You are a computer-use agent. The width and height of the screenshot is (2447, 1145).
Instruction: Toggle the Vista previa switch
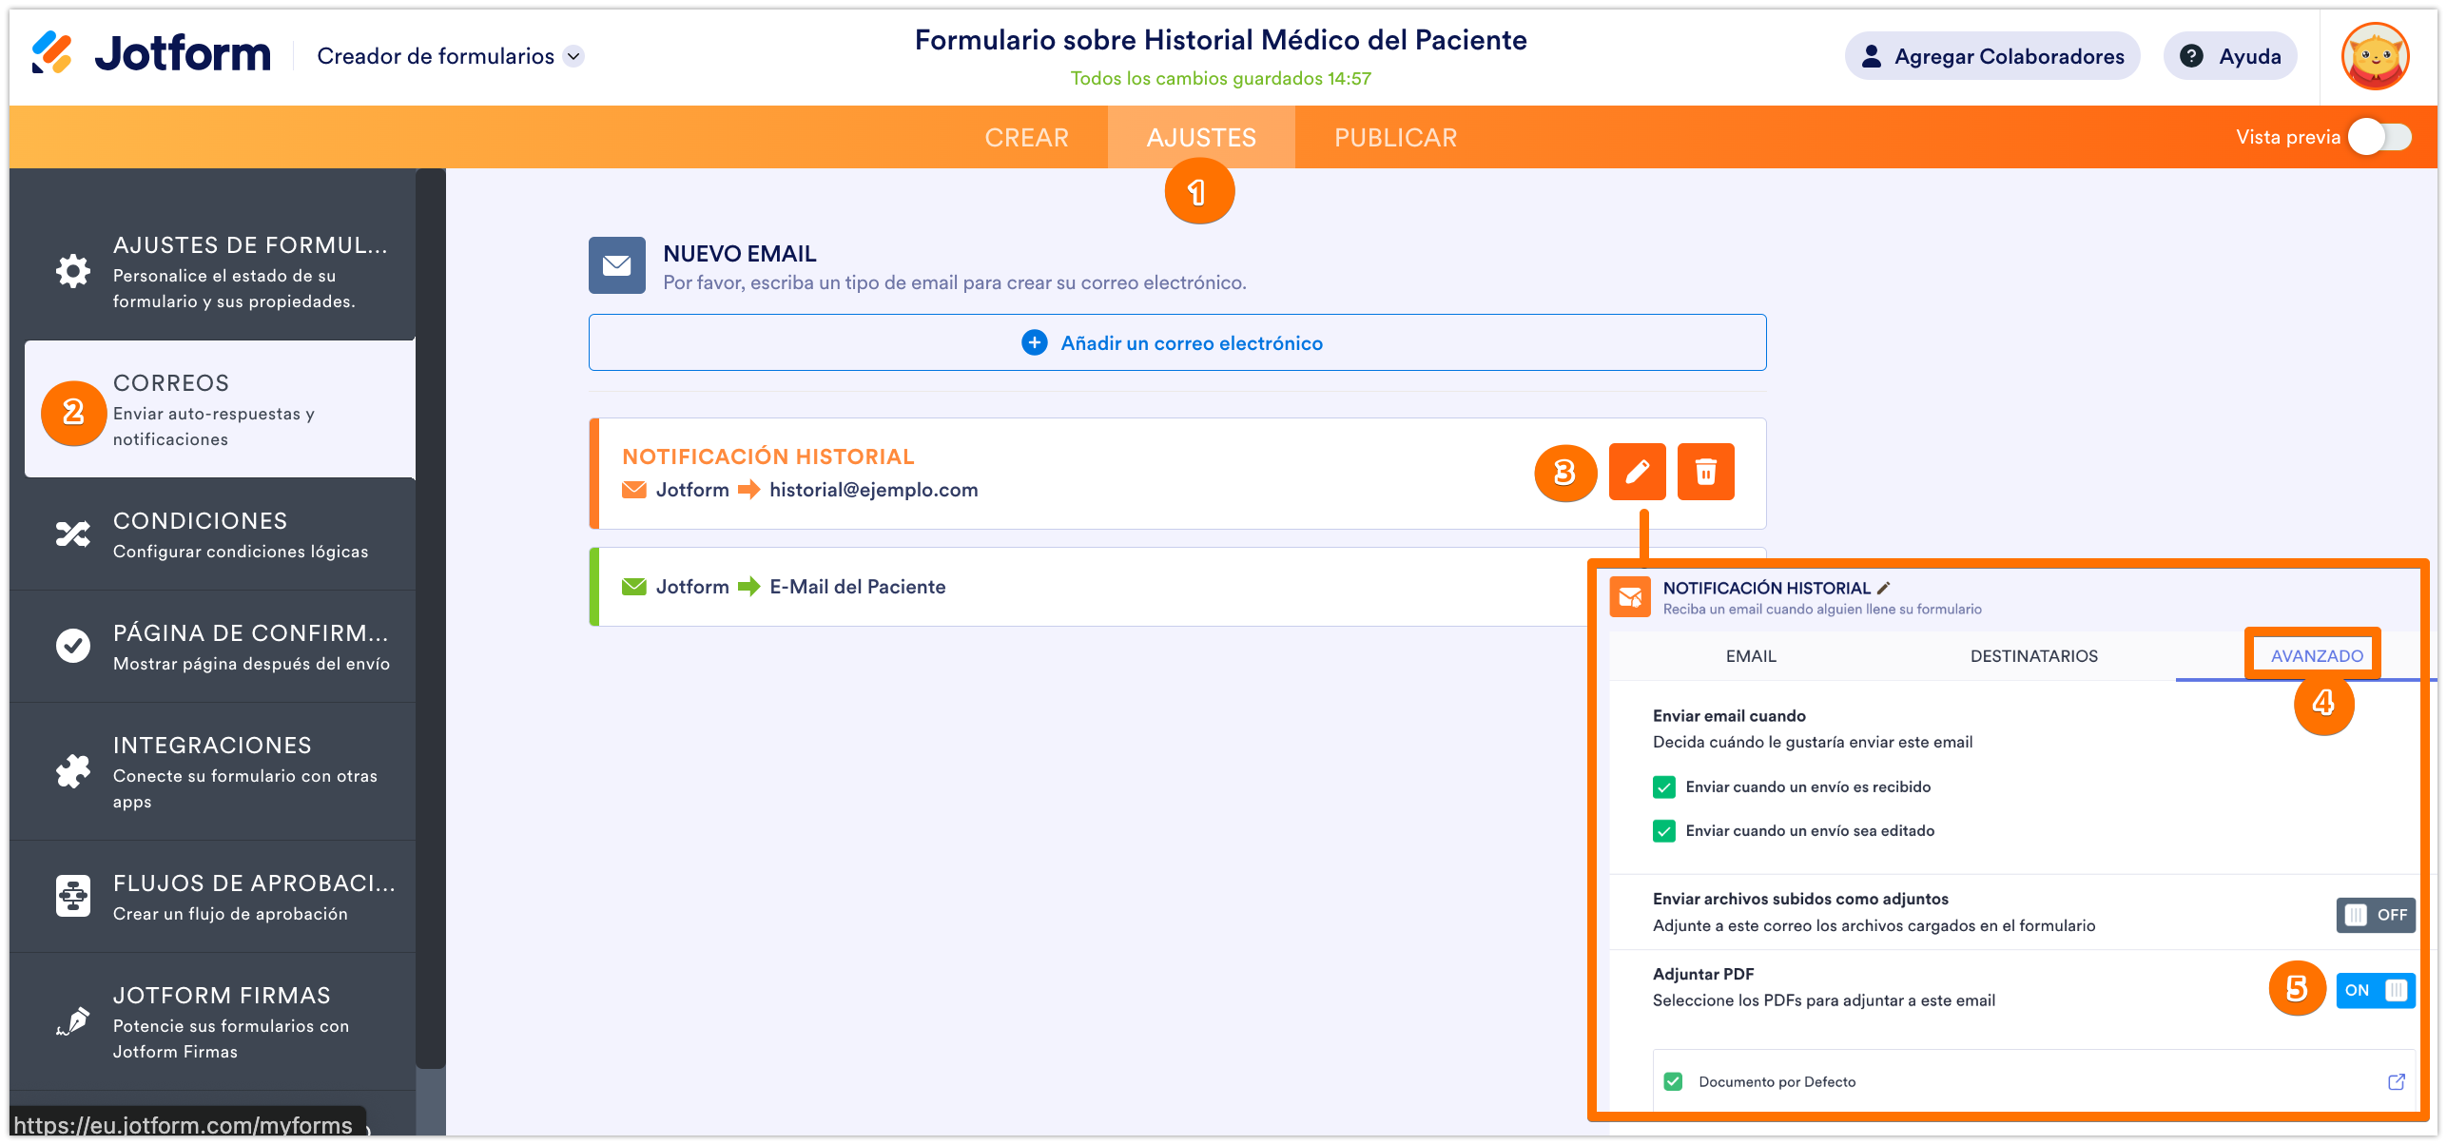click(2379, 137)
